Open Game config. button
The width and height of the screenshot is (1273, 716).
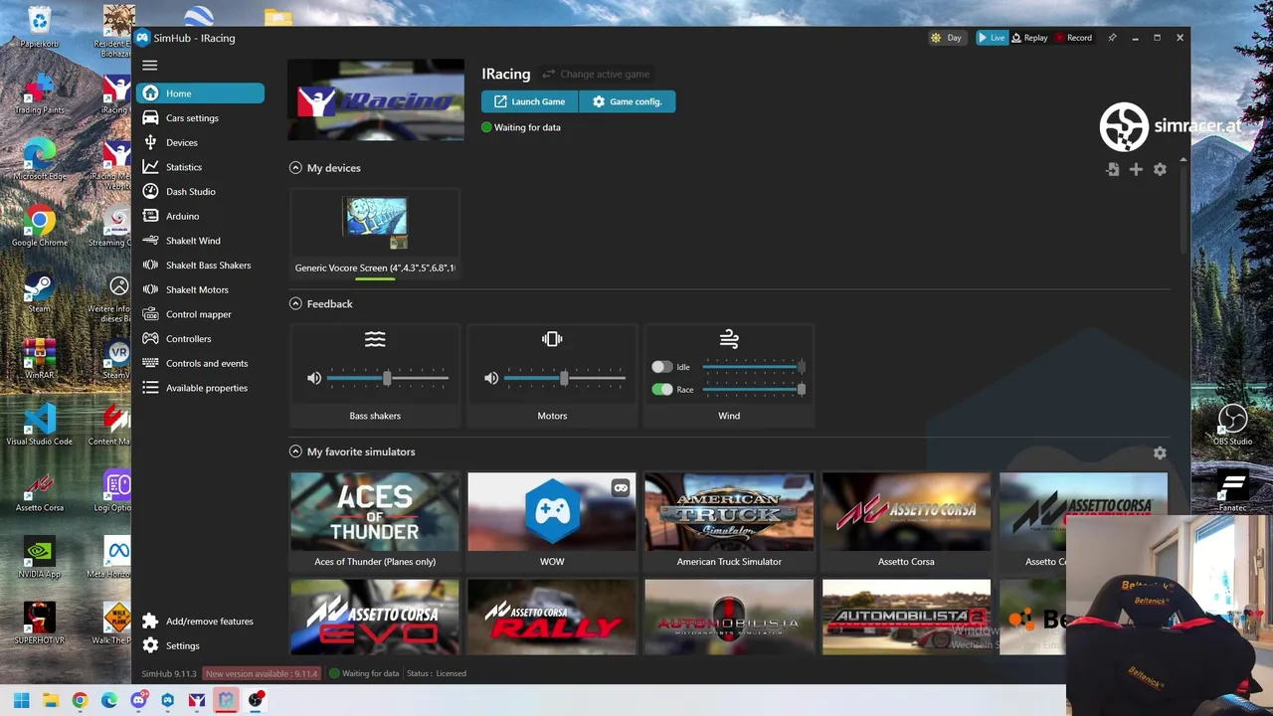coord(627,101)
